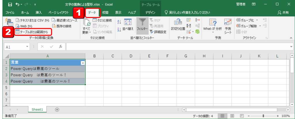Open Manage Data Model green icon
Image resolution: width=295 pixels, height=119 pixels.
pos(197,32)
